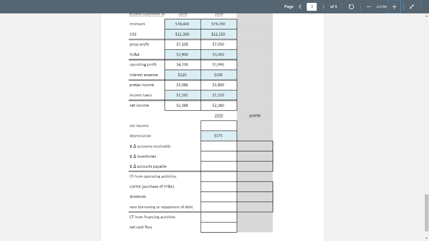Click the depreciation cell showing $575
This screenshot has height=241, width=429.
(219, 136)
